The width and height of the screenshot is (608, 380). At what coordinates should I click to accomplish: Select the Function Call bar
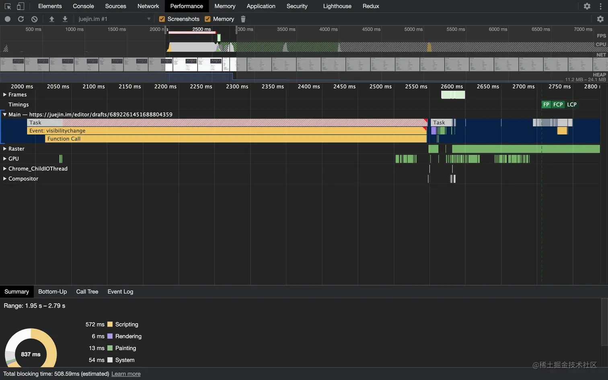[x=236, y=139]
